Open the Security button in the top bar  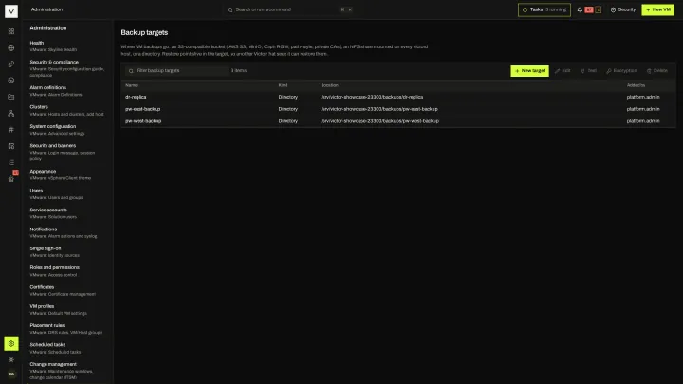pos(623,9)
